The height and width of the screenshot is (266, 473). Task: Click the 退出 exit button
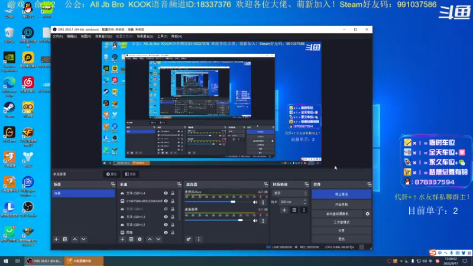coord(341,239)
